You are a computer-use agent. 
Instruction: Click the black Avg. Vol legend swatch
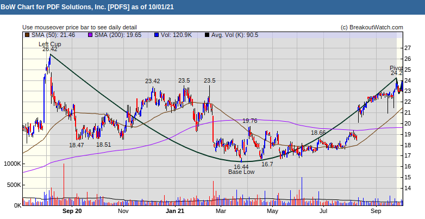pos(207,35)
